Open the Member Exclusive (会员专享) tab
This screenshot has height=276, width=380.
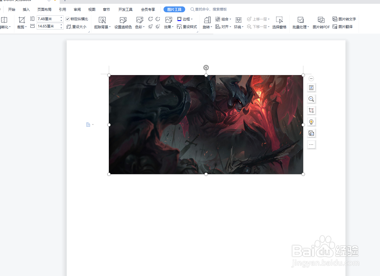click(148, 9)
